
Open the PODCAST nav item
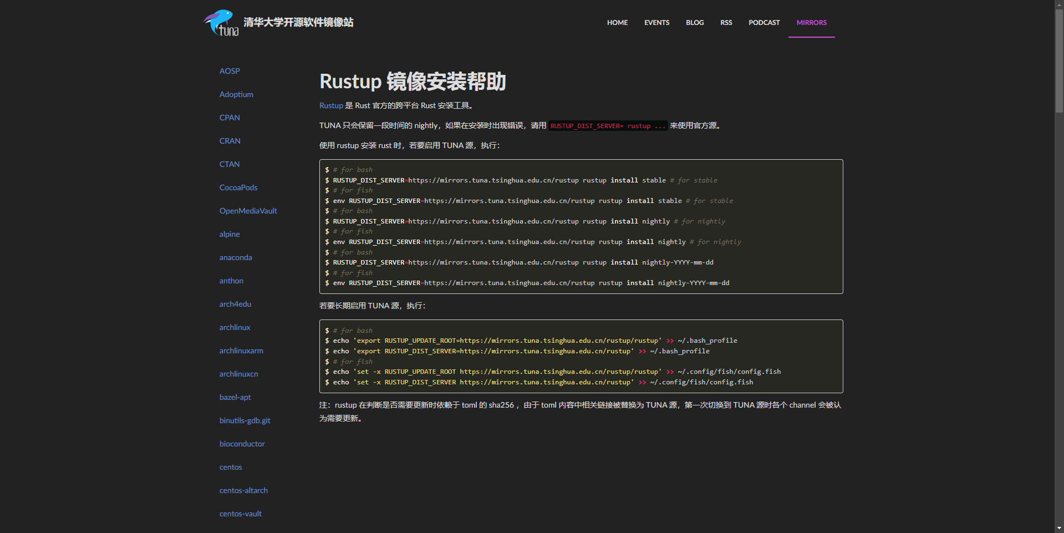[x=764, y=23]
